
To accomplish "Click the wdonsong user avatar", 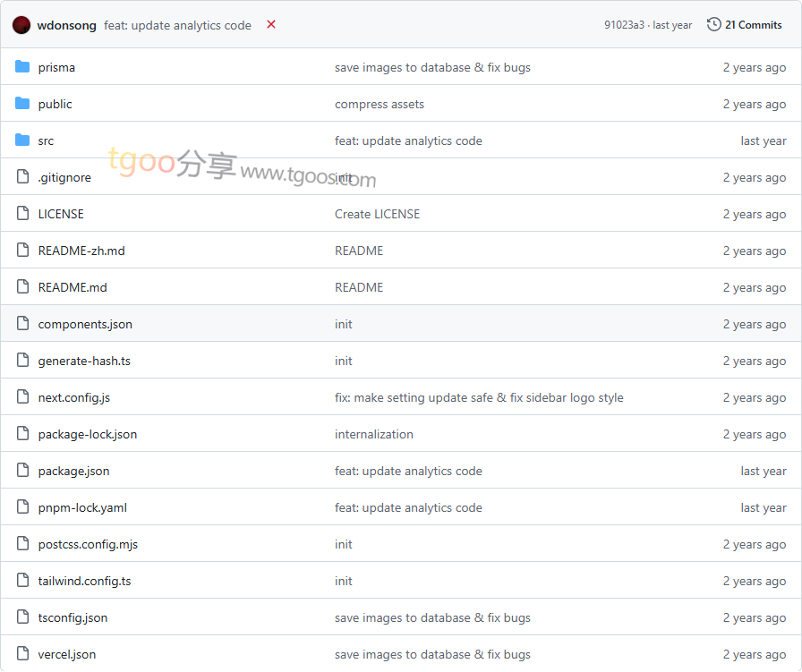I will 21,25.
